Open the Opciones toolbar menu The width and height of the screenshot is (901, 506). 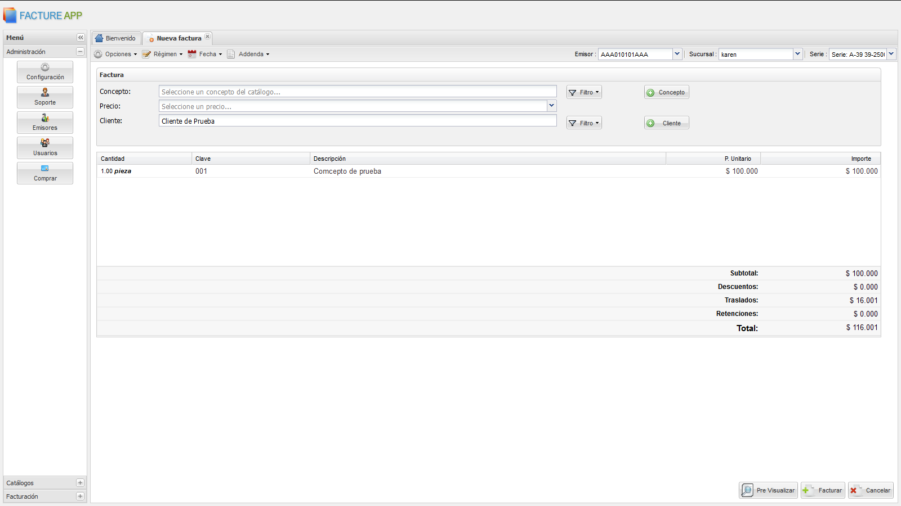tap(115, 55)
